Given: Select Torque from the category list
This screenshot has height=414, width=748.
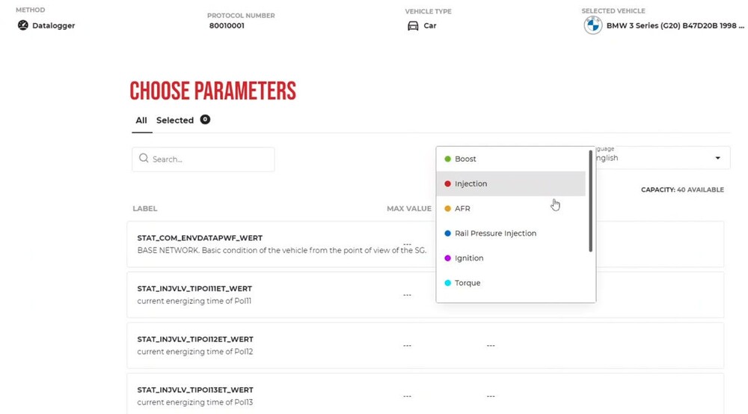Looking at the screenshot, I should (467, 283).
